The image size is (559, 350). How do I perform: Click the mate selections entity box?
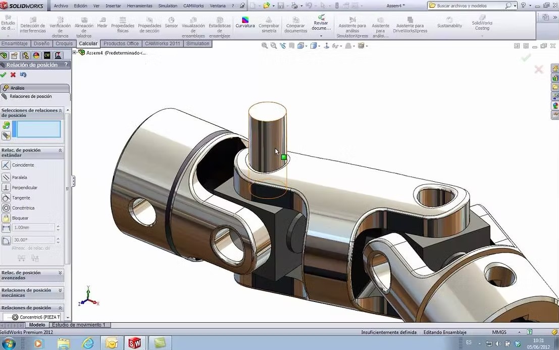[x=39, y=129]
